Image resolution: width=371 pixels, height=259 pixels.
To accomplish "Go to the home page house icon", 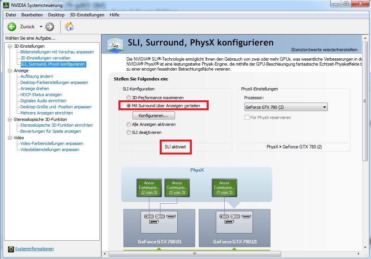I will click(x=69, y=26).
